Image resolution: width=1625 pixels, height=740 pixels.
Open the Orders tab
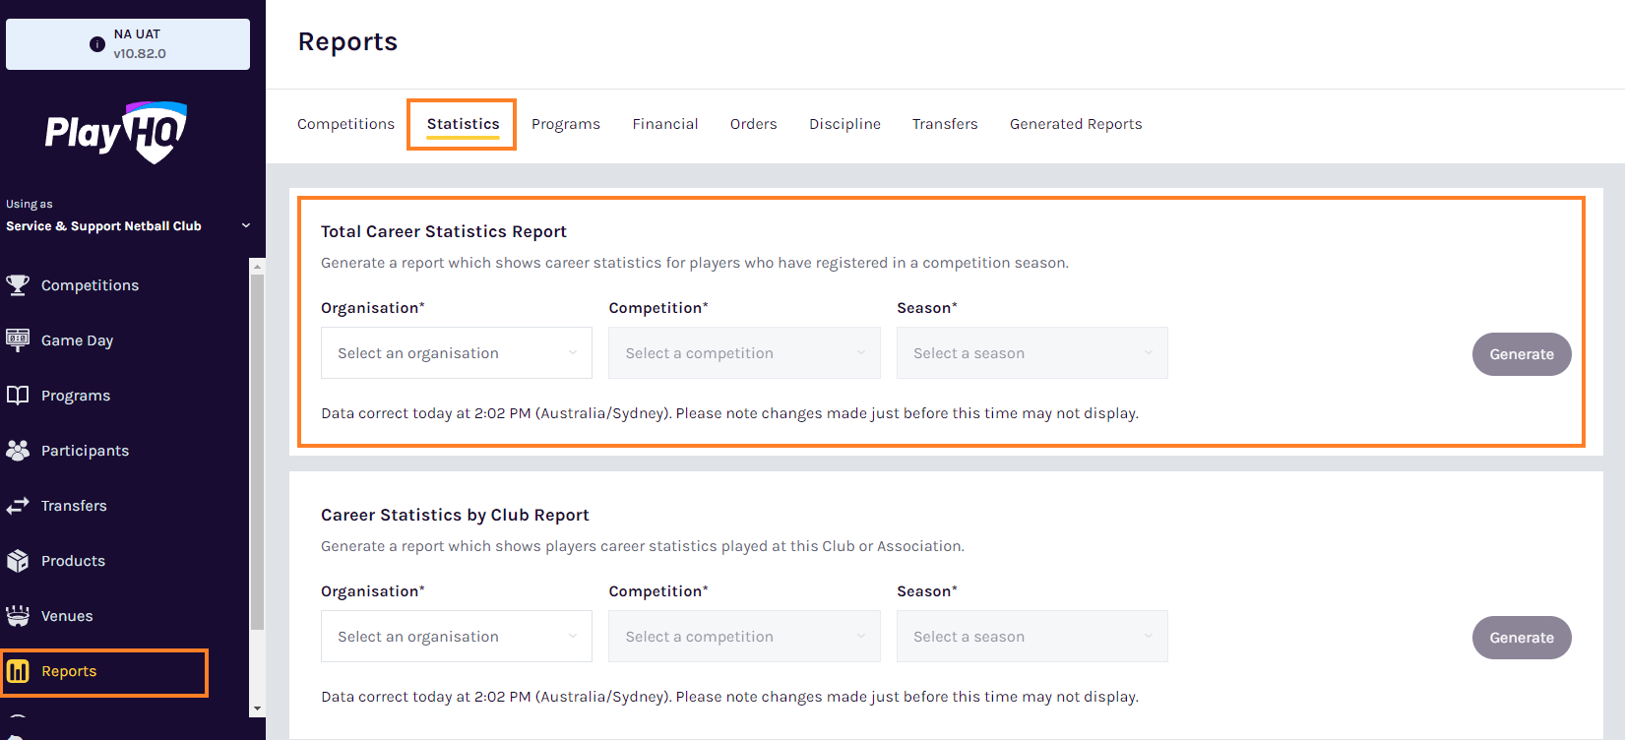(x=754, y=124)
